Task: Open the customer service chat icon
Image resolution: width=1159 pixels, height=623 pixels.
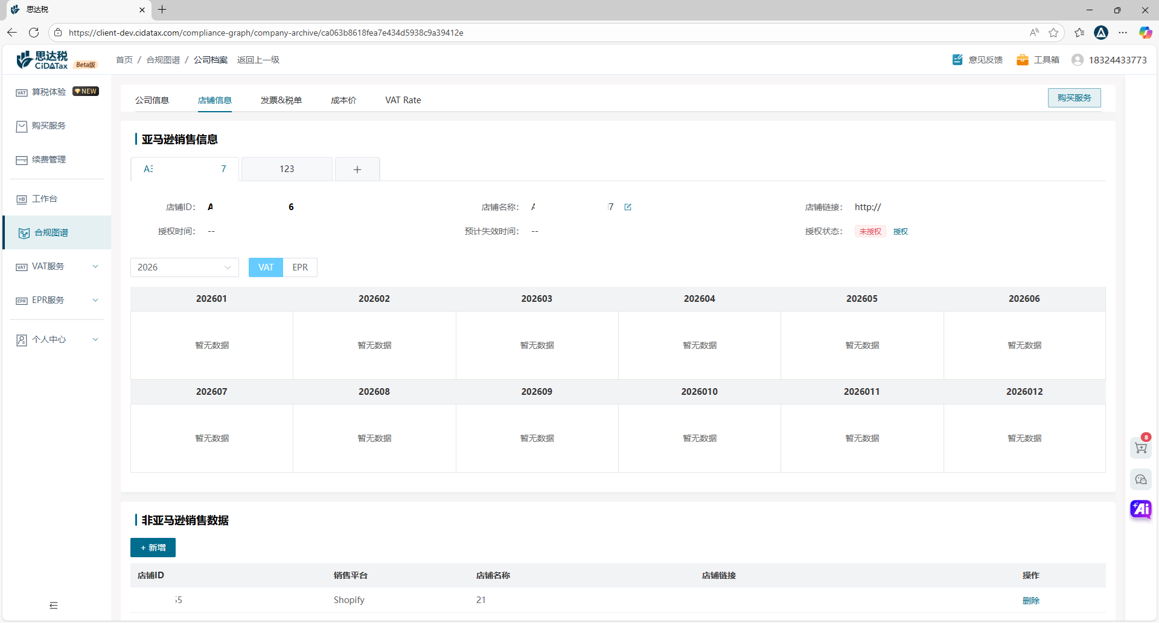Action: [x=1140, y=479]
